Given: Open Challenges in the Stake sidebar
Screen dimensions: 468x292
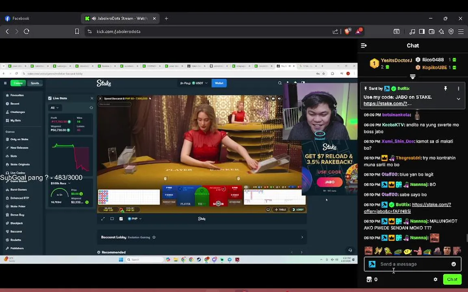Looking at the screenshot, I should coord(15,112).
